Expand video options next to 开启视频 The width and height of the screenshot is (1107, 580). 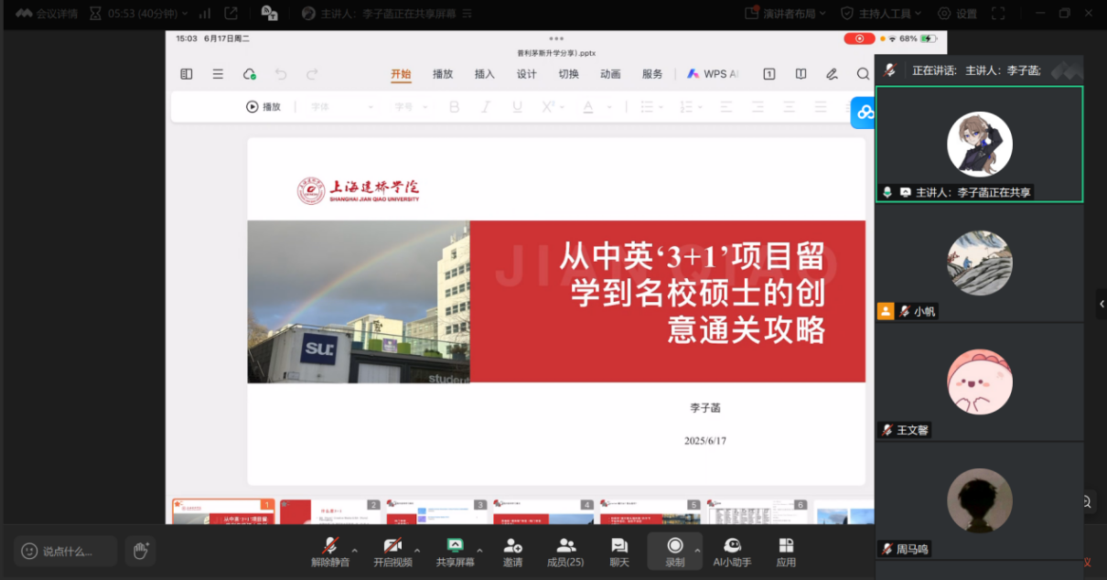point(417,551)
